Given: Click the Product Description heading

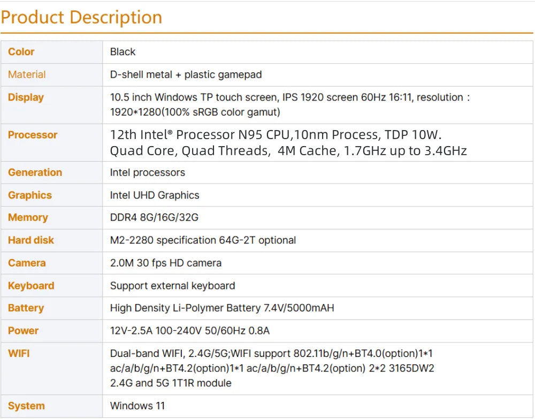Looking at the screenshot, I should click(81, 17).
